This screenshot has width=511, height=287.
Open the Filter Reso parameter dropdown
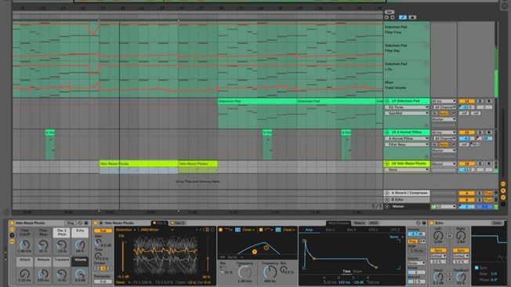pyautogui.click(x=407, y=144)
